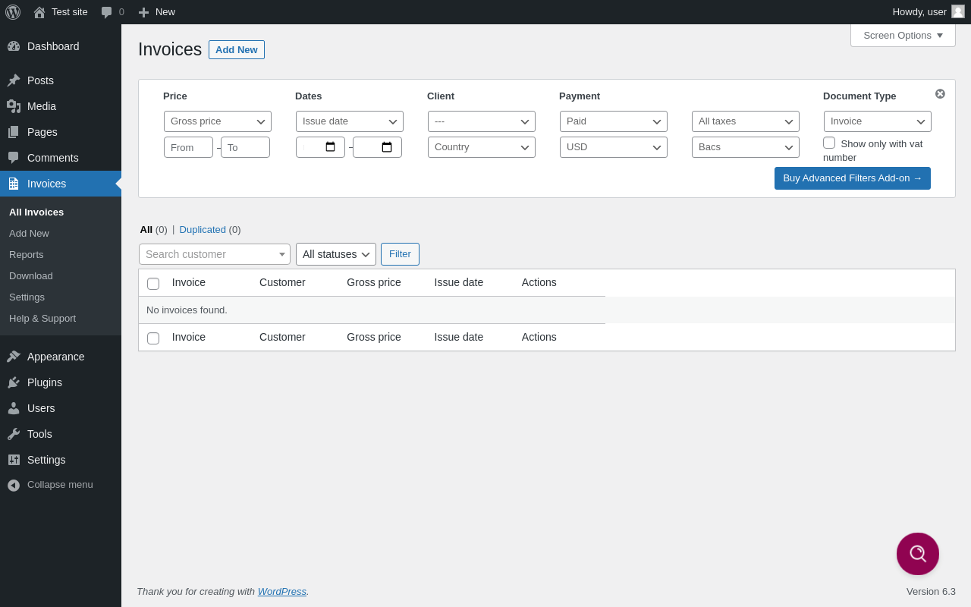Screen dimensions: 971x607
Task: Click the WordPress logo icon
Action: 13,12
